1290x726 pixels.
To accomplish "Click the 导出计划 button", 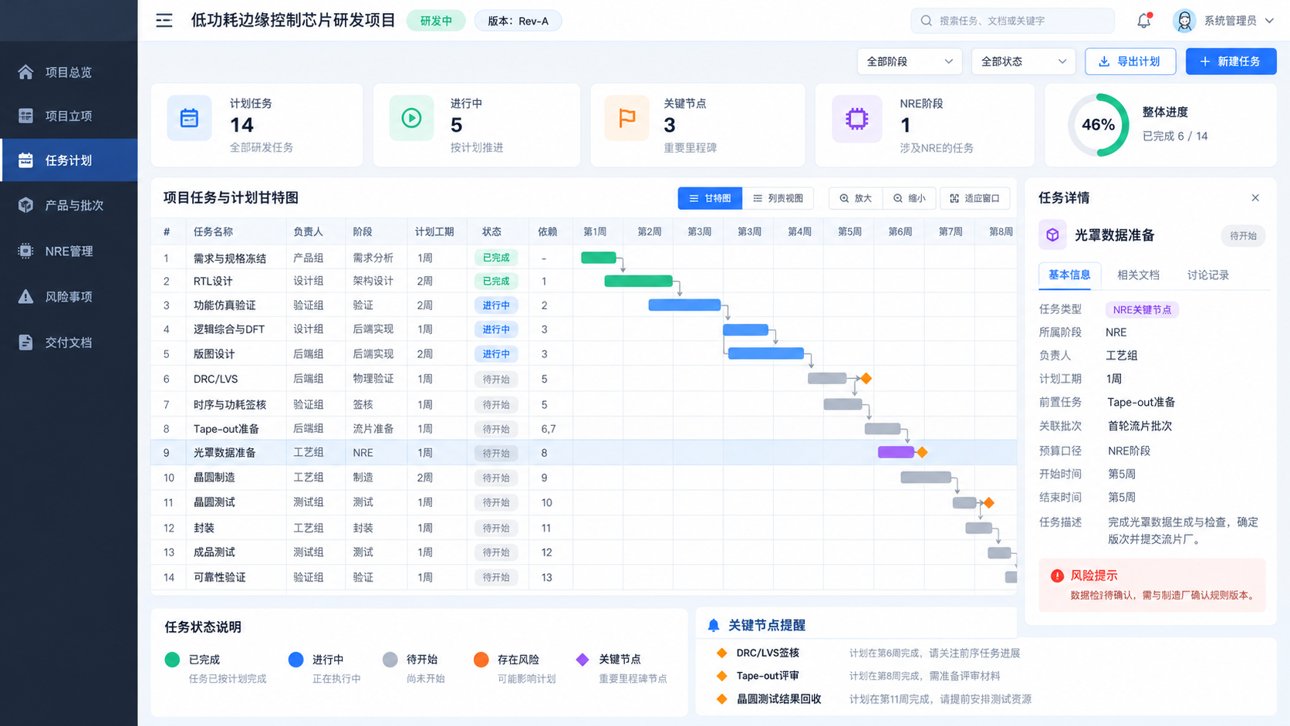I will 1130,62.
